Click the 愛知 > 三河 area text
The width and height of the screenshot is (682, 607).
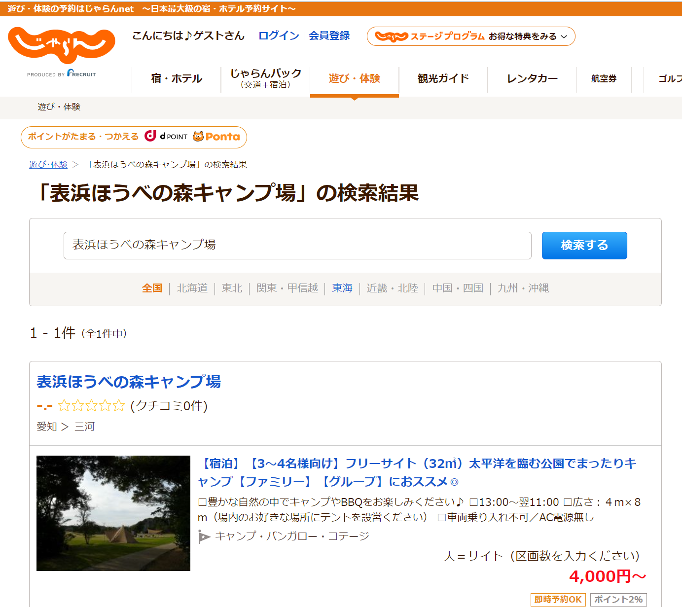click(66, 427)
